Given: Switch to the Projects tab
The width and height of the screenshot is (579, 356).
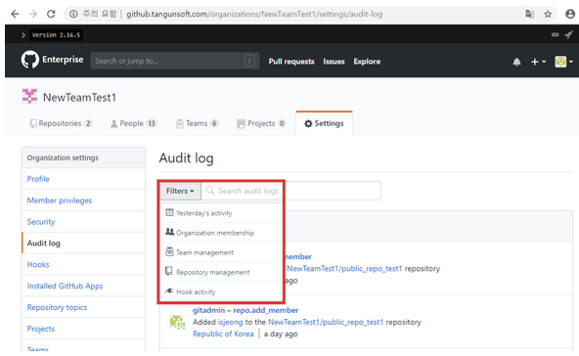Looking at the screenshot, I should point(261,123).
